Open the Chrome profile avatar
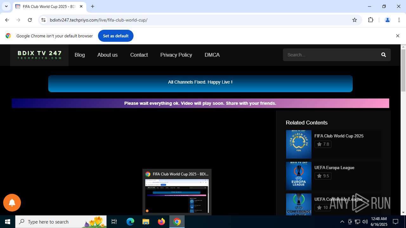The image size is (406, 228). [x=387, y=20]
